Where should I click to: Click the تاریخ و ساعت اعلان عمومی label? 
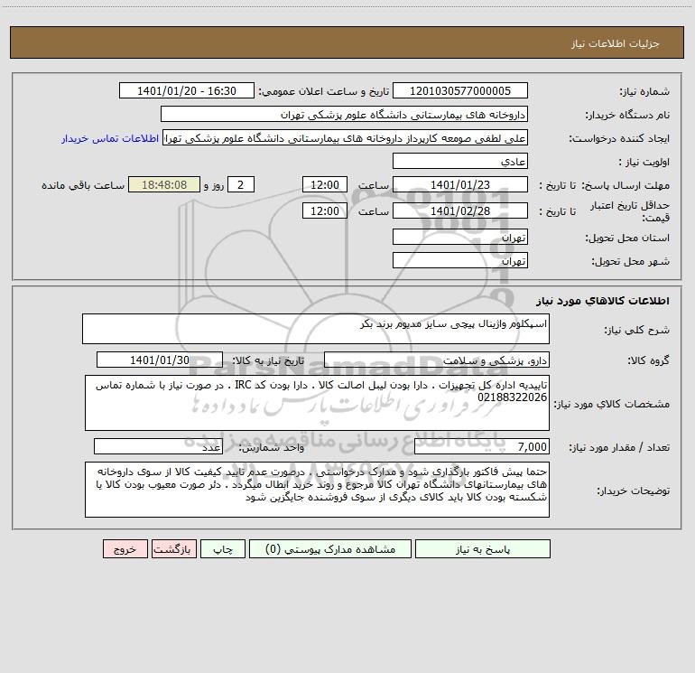click(324, 91)
